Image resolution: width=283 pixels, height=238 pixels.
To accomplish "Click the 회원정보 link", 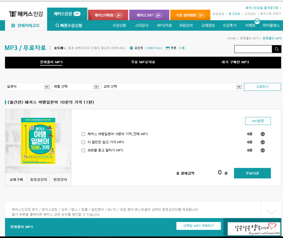I will 218,14.
